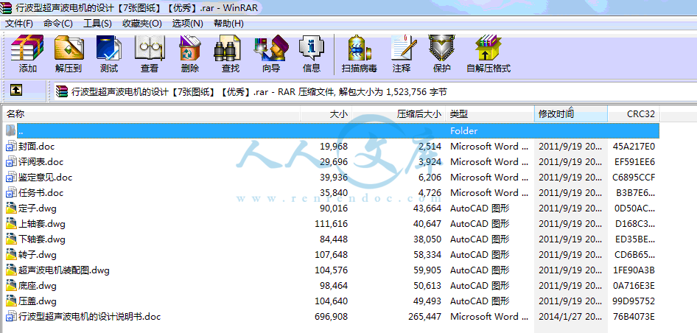Sort by the 大小 column header
The width and height of the screenshot is (697, 333).
click(326, 113)
